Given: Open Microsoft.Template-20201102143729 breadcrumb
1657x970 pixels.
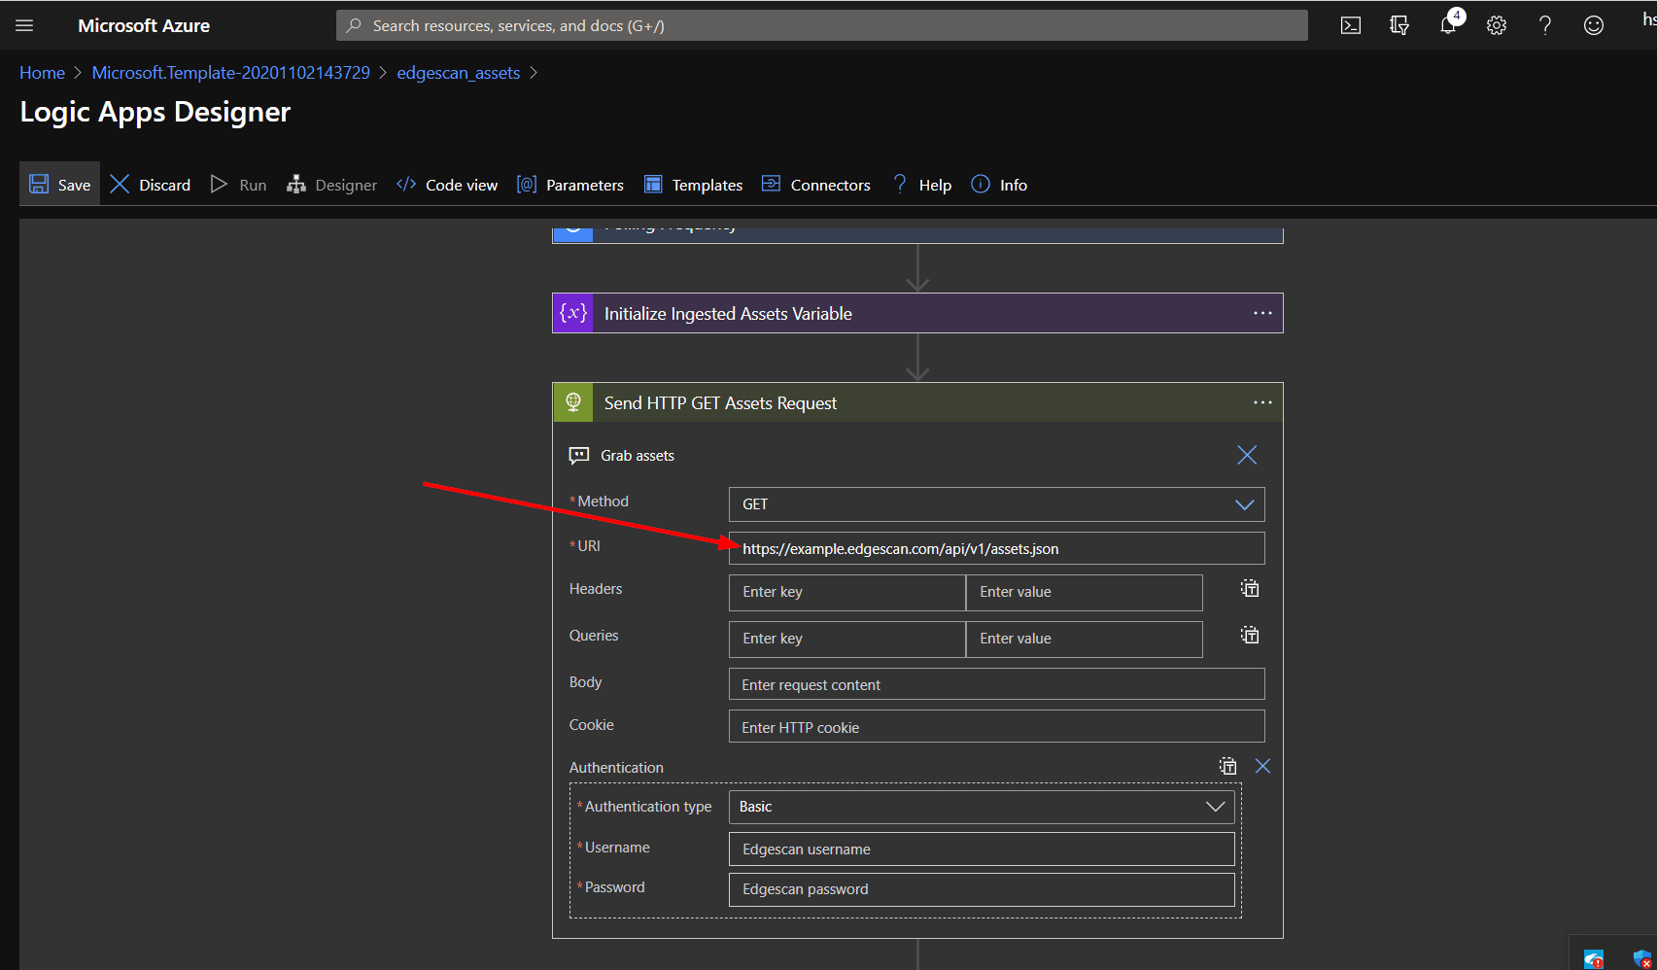Looking at the screenshot, I should pos(230,73).
